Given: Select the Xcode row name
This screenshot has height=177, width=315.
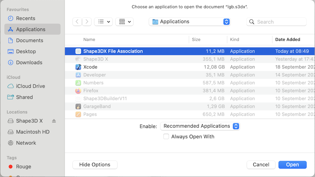Looking at the screenshot, I should 90,67.
